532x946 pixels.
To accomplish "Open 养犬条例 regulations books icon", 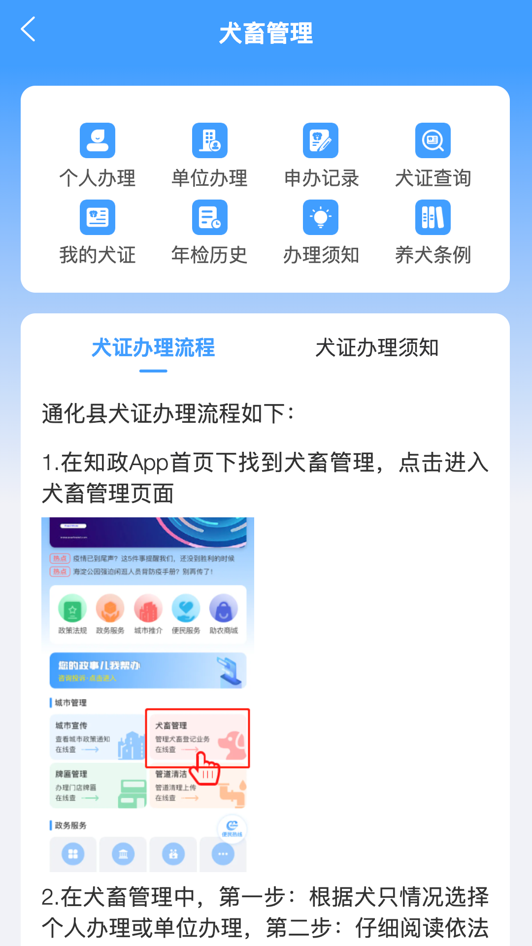I will coord(433,217).
